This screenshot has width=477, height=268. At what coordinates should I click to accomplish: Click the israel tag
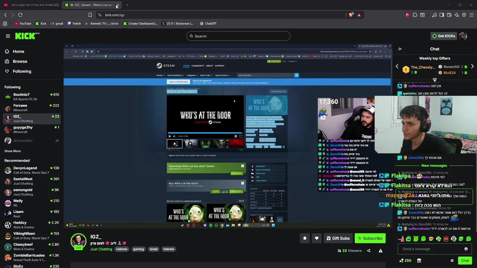(x=154, y=249)
